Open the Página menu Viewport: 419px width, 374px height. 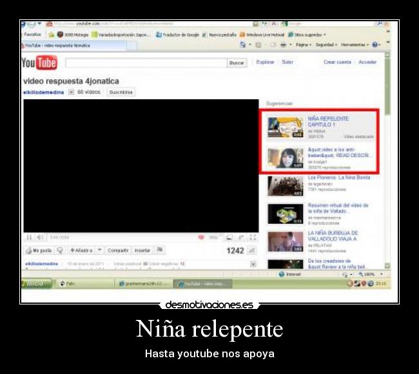304,45
